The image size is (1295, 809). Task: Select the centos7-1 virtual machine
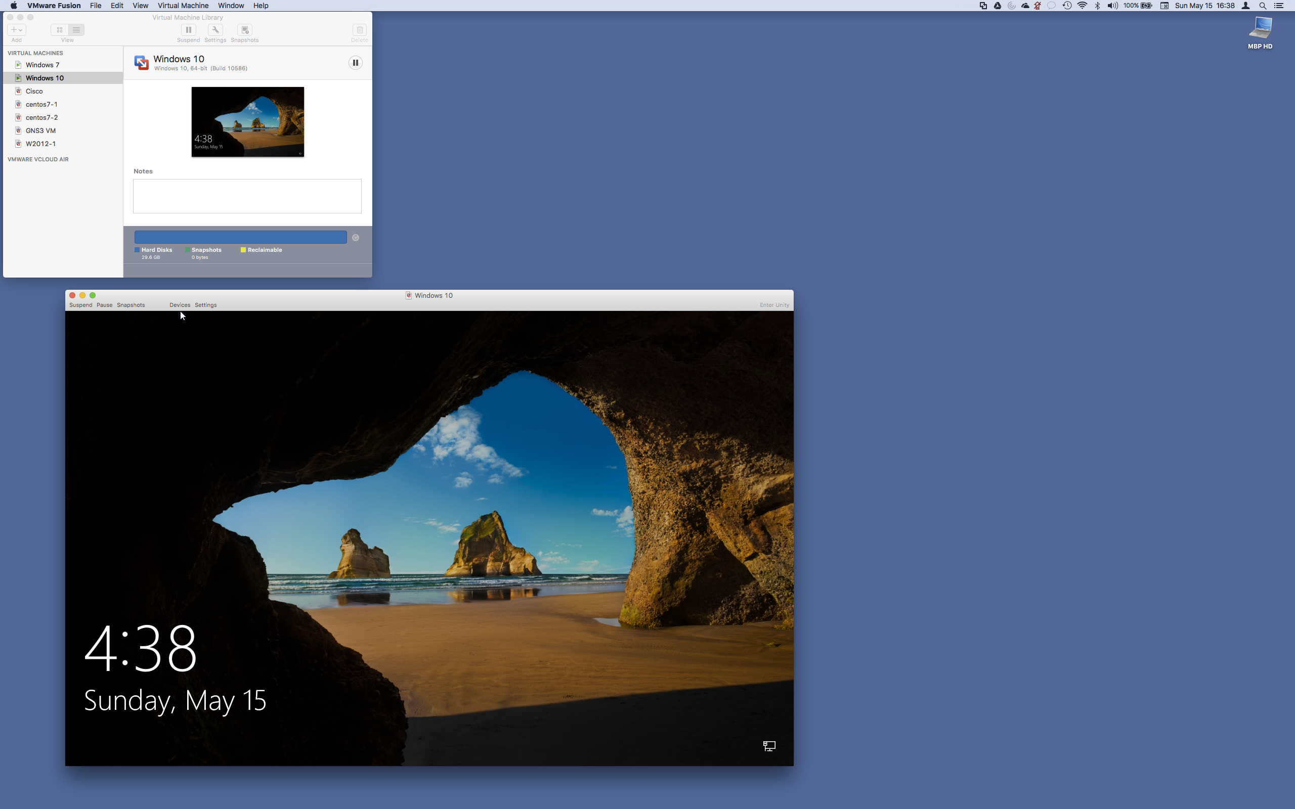point(41,104)
